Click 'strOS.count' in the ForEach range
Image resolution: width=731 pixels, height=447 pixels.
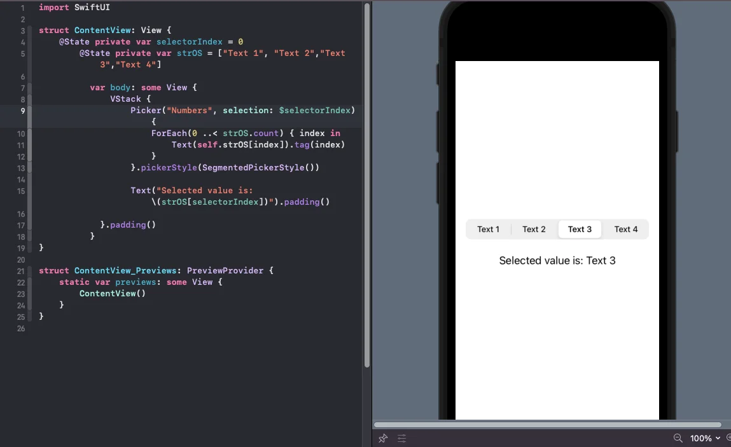(251, 134)
